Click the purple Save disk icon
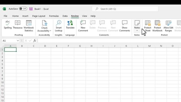Viewport: 181px width, 102px height. click(31, 9)
